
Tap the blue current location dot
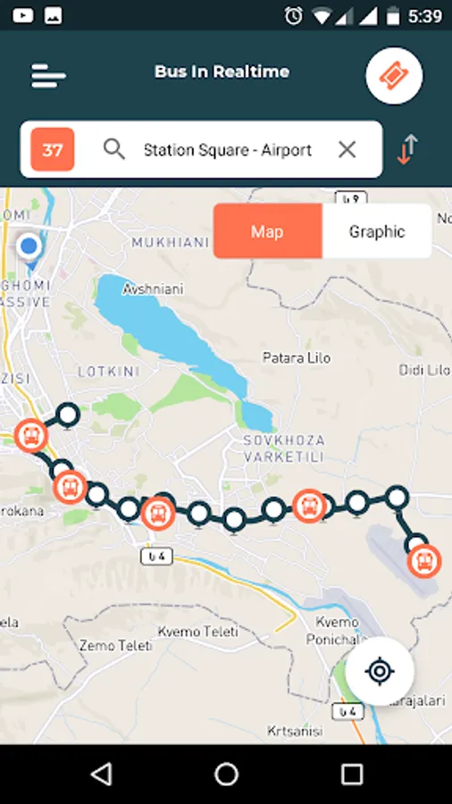click(x=29, y=247)
